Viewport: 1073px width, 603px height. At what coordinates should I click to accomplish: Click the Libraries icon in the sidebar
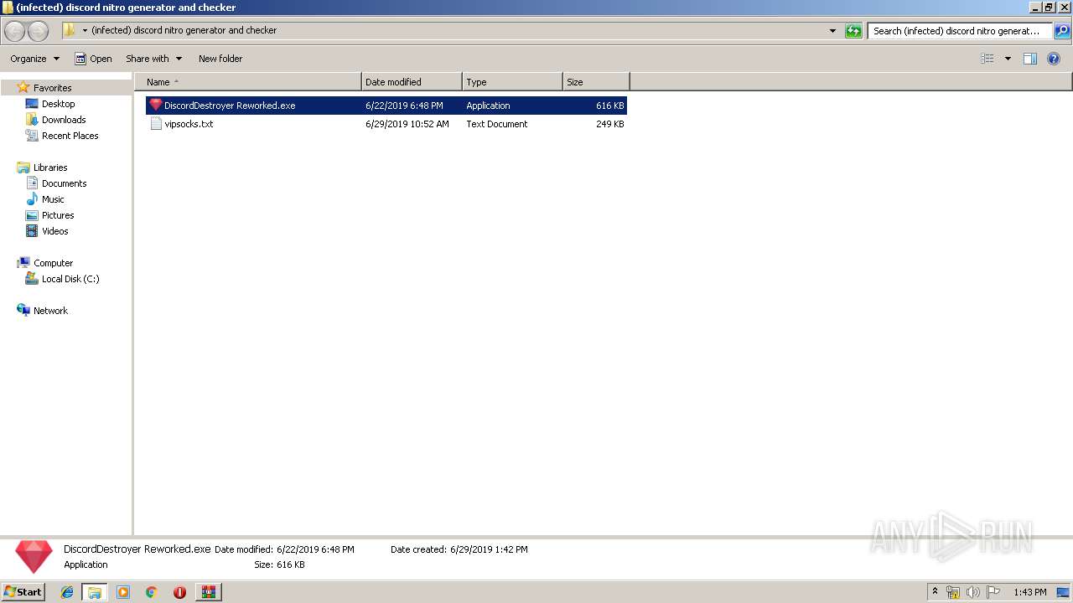(x=23, y=167)
